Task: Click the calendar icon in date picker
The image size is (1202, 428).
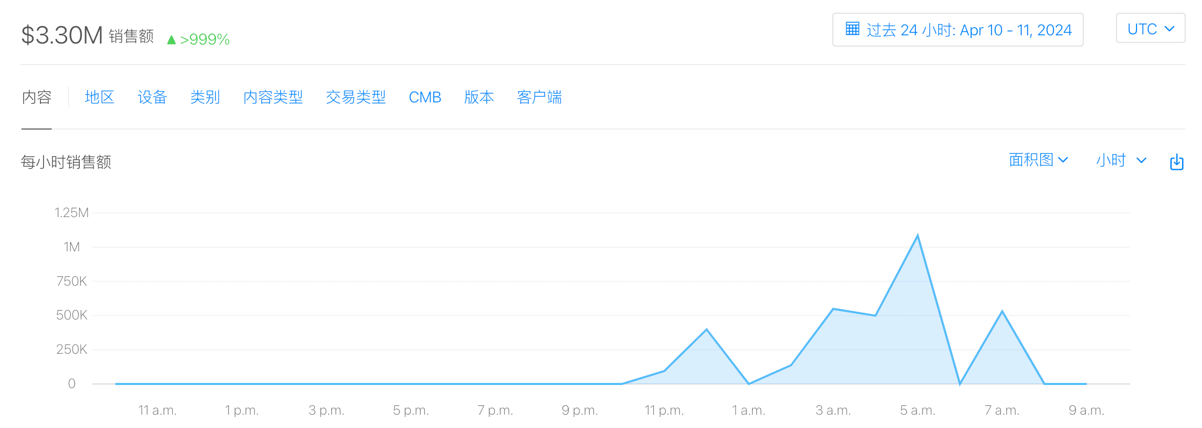Action: coord(852,29)
